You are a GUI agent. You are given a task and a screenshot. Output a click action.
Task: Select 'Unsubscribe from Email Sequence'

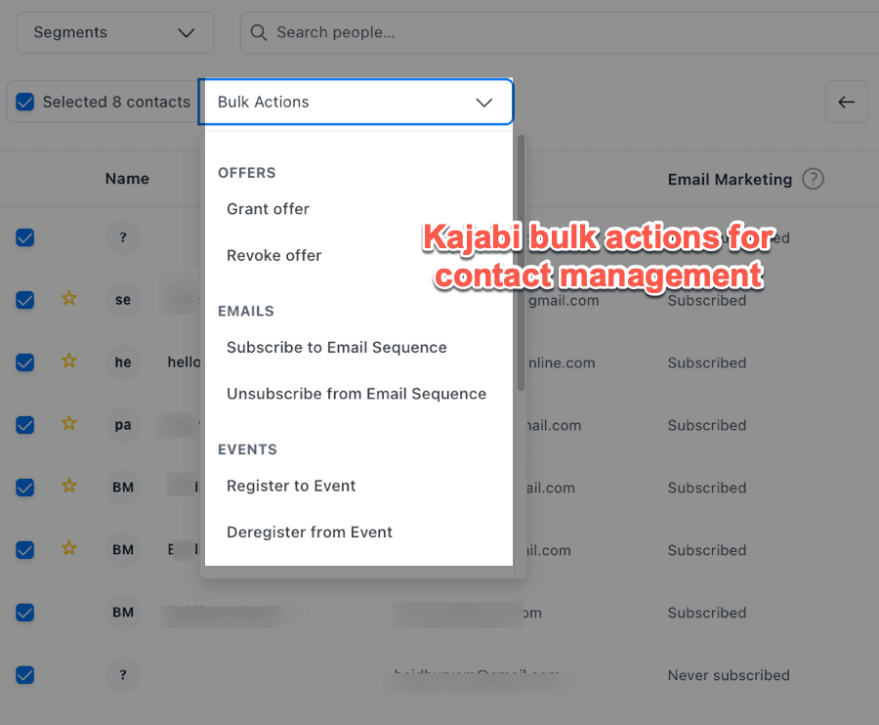[356, 394]
